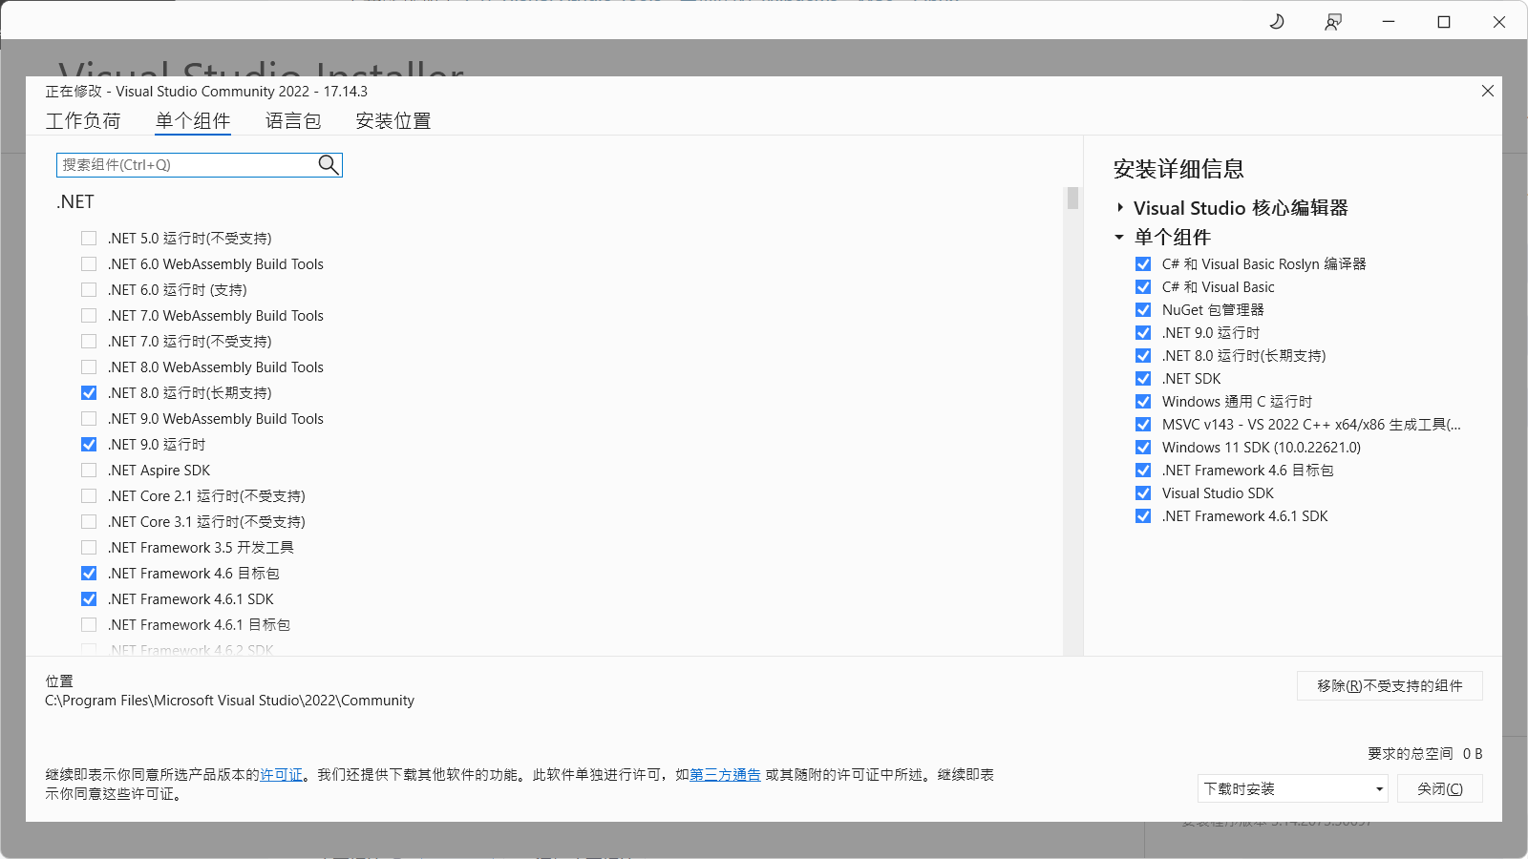Maximize the Visual Studio Installer window
This screenshot has width=1528, height=859.
[1444, 22]
